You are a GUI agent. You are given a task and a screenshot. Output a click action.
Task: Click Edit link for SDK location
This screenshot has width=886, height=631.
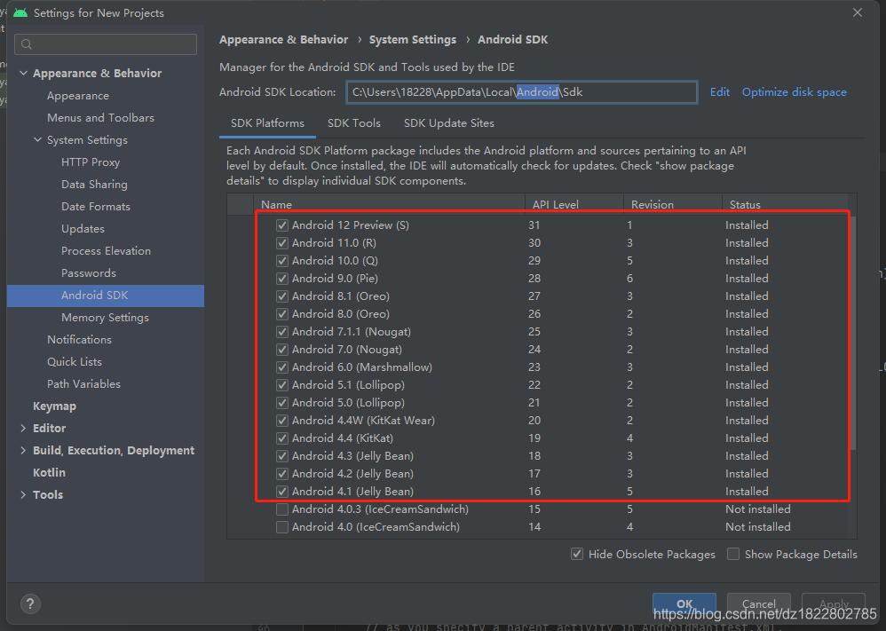pyautogui.click(x=719, y=92)
